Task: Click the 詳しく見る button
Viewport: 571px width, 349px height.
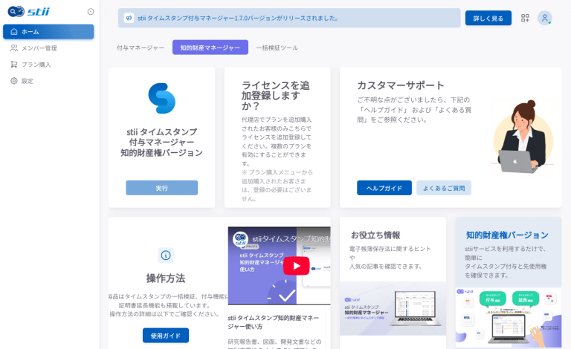Action: pos(488,18)
